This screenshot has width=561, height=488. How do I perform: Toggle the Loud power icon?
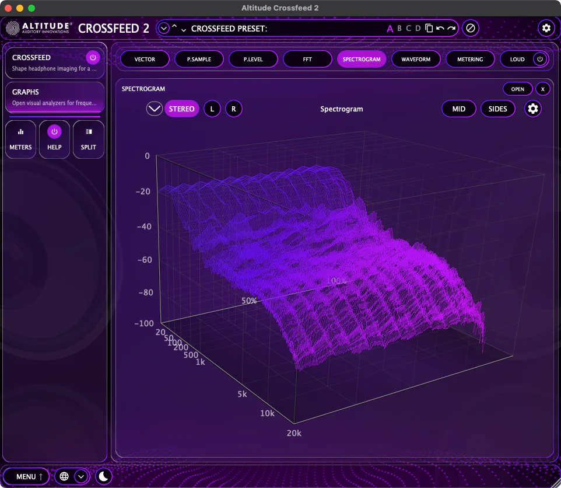540,59
